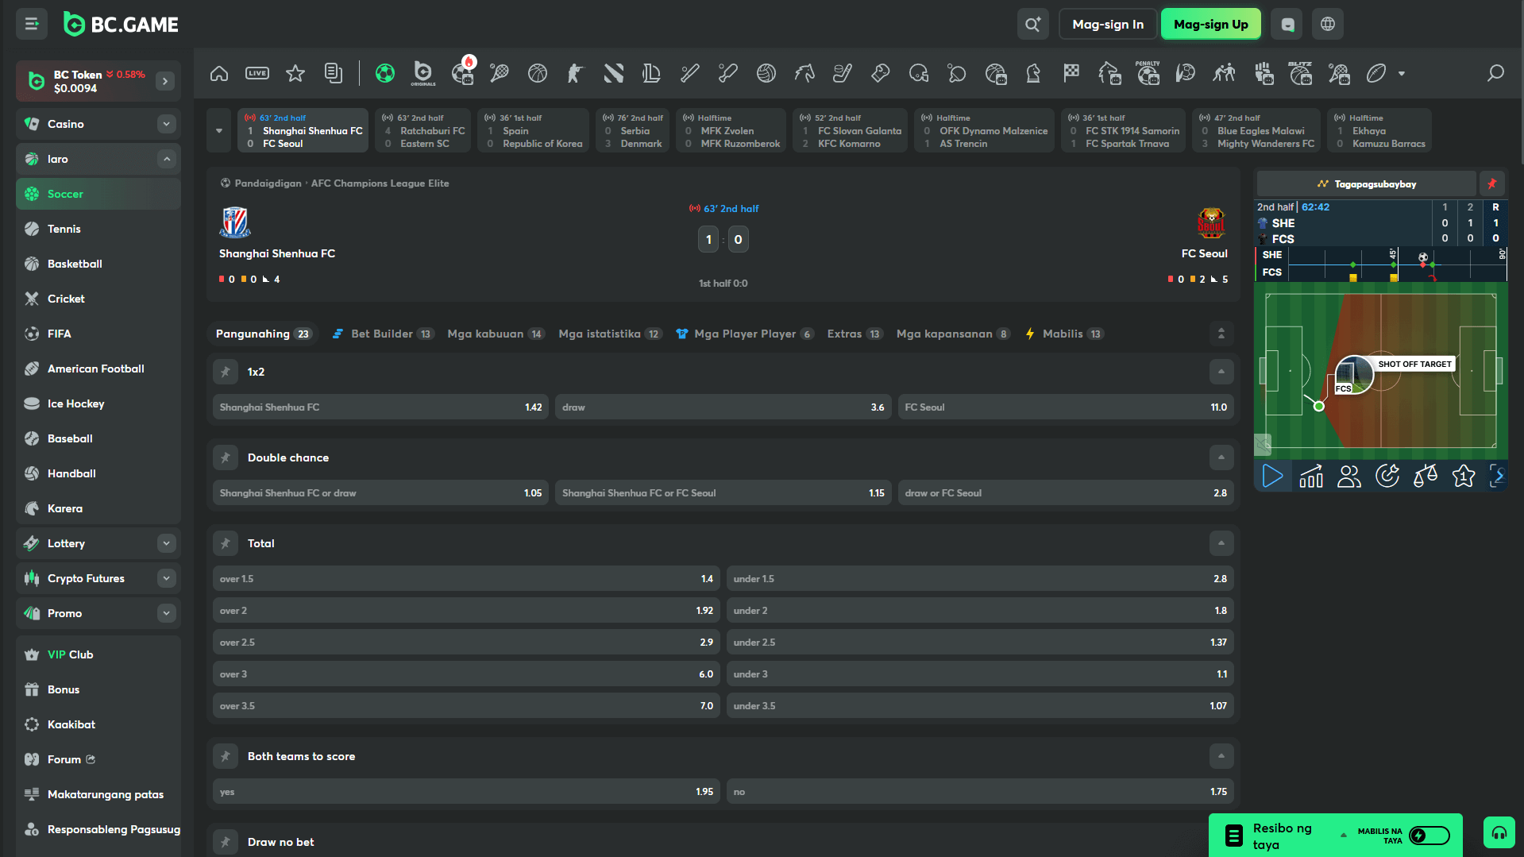The height and width of the screenshot is (857, 1524).
Task: Open the chat bubble icon in header
Action: pyautogui.click(x=1287, y=25)
